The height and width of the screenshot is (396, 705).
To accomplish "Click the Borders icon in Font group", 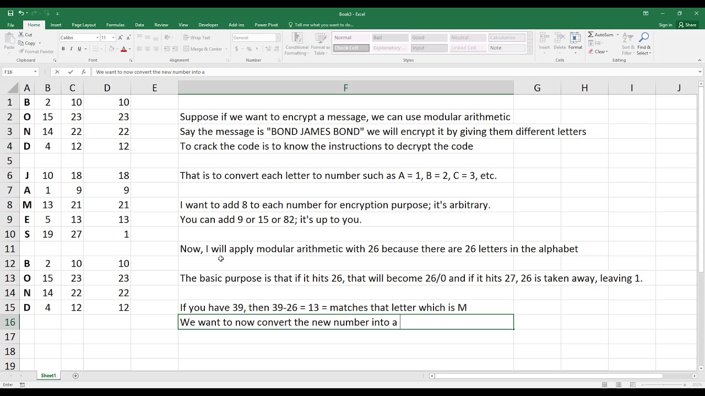I will (95, 49).
